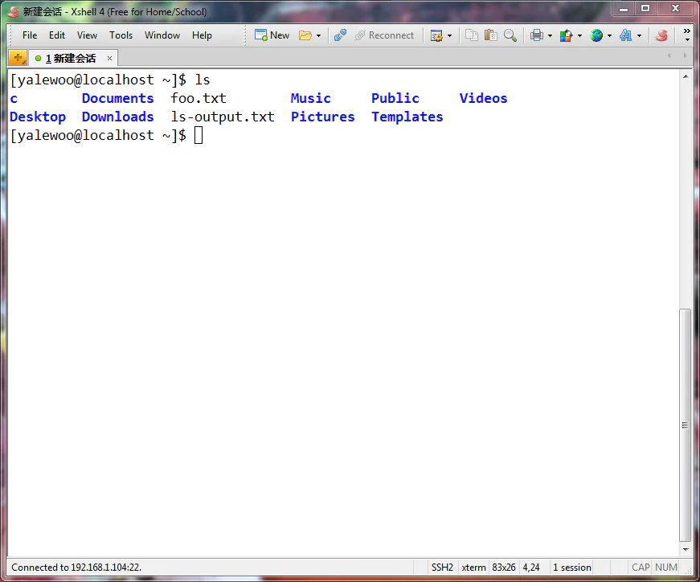Click the Paste clipboard icon

(490, 35)
